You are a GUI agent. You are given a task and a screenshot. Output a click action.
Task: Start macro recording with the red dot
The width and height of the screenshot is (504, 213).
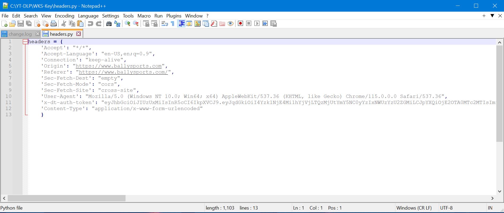(240, 24)
